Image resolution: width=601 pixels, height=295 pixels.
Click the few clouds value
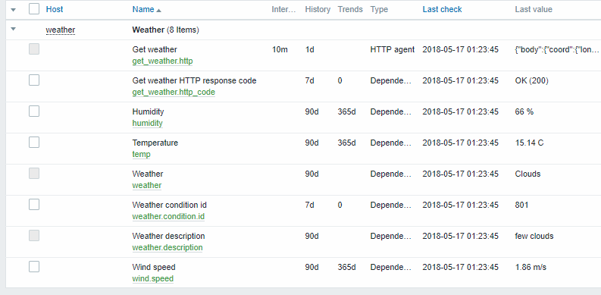pos(534,236)
